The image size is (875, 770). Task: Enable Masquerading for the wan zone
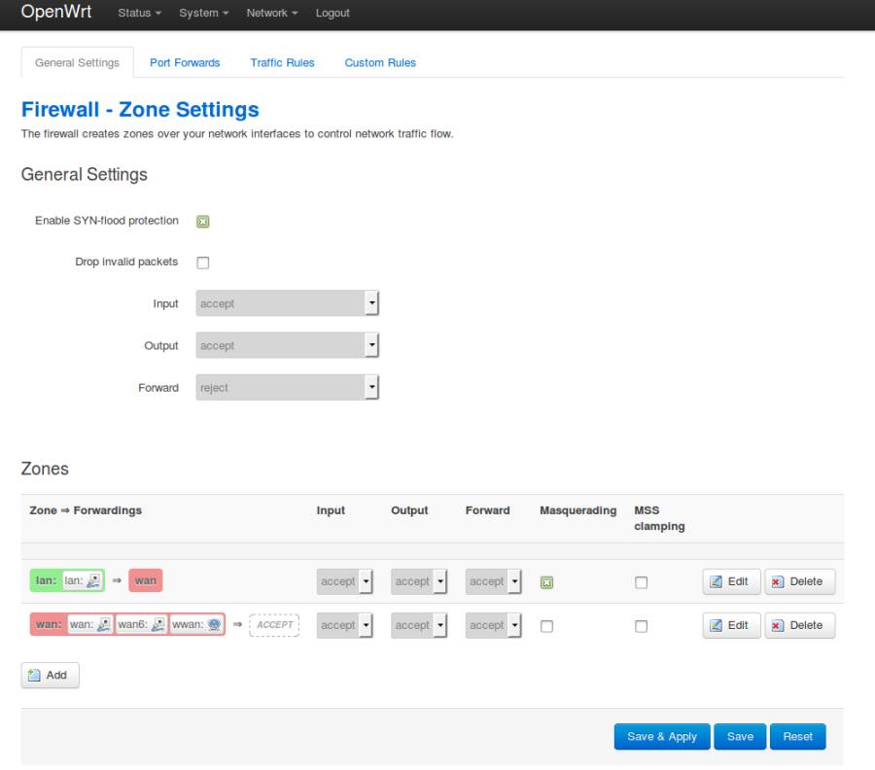546,626
